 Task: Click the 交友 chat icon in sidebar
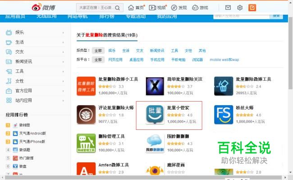coord(9,52)
